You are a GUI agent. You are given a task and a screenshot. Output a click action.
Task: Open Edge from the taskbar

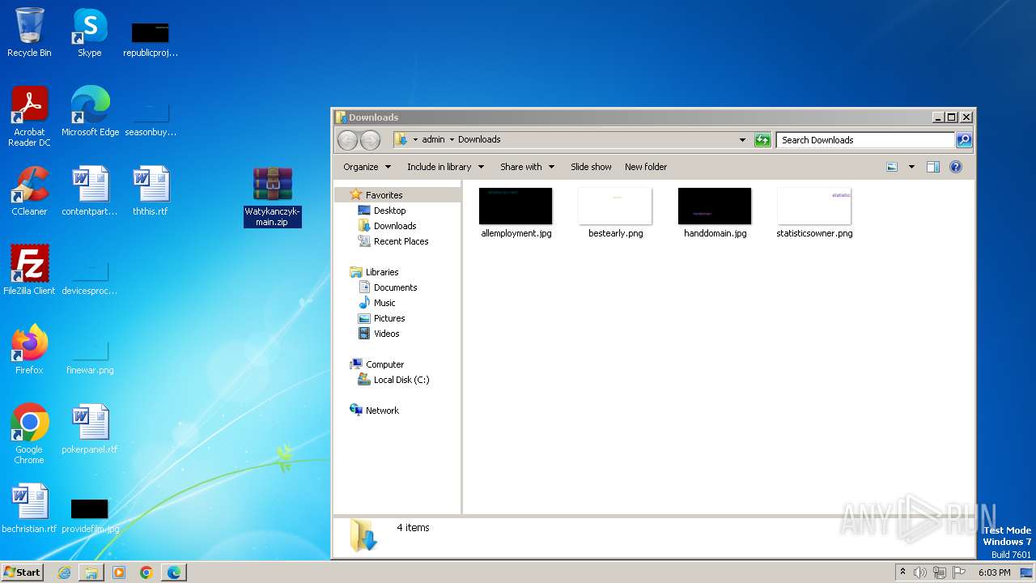click(174, 572)
